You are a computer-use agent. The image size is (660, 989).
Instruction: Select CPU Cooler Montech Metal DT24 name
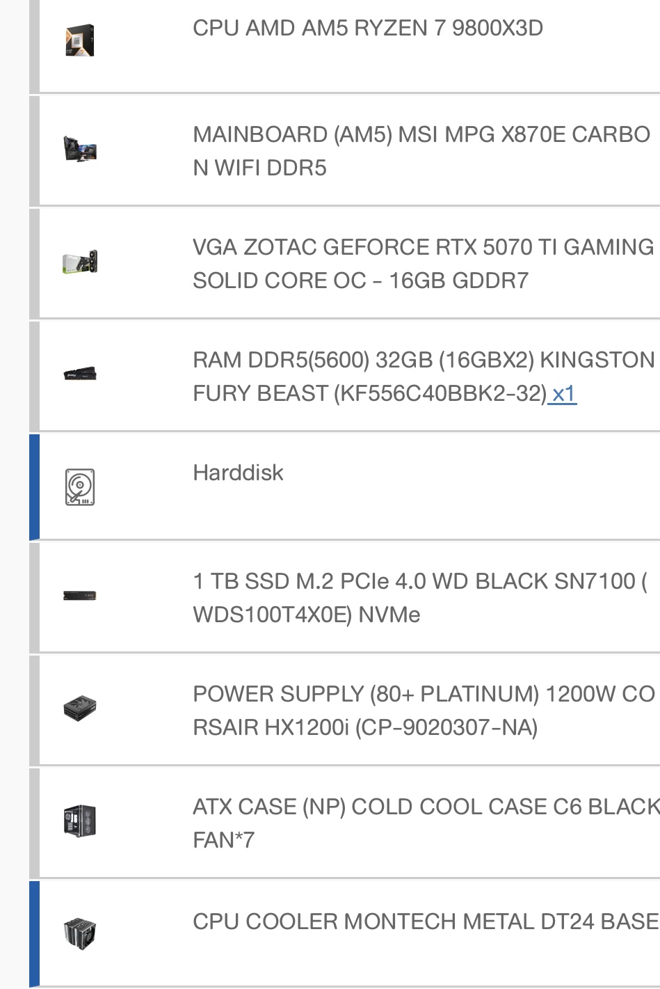click(426, 921)
